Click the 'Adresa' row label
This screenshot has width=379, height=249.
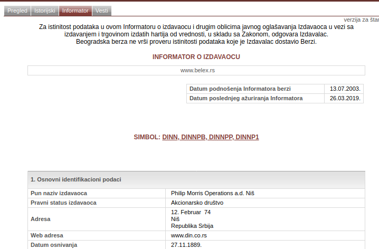pyautogui.click(x=41, y=219)
